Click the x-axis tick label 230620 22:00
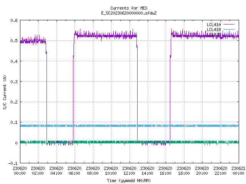This screenshot has width=246, height=184. [220, 171]
